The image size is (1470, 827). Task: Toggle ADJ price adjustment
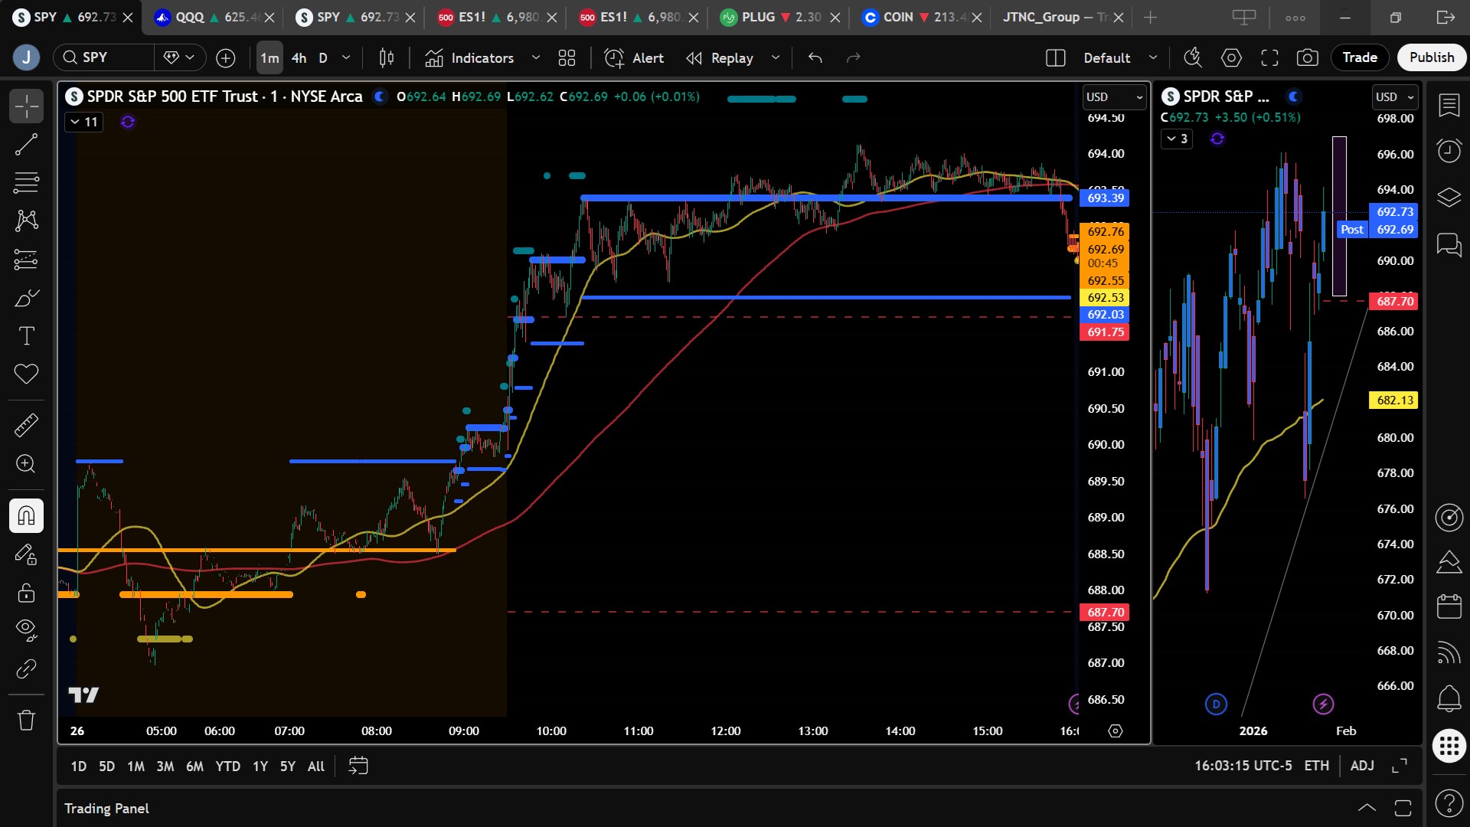[x=1362, y=766]
